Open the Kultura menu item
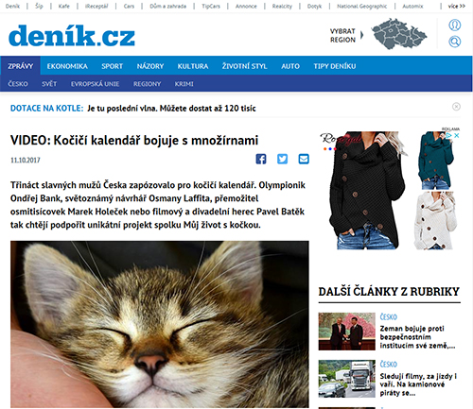The width and height of the screenshot is (473, 409). [193, 66]
